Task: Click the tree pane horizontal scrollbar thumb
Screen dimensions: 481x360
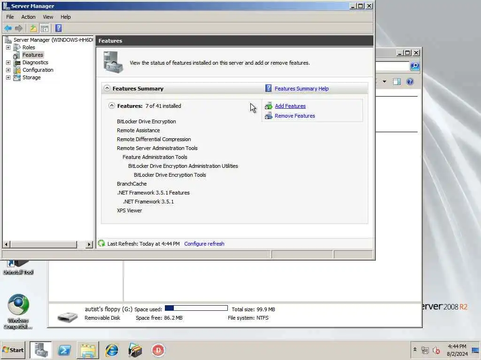Action: 43,244
